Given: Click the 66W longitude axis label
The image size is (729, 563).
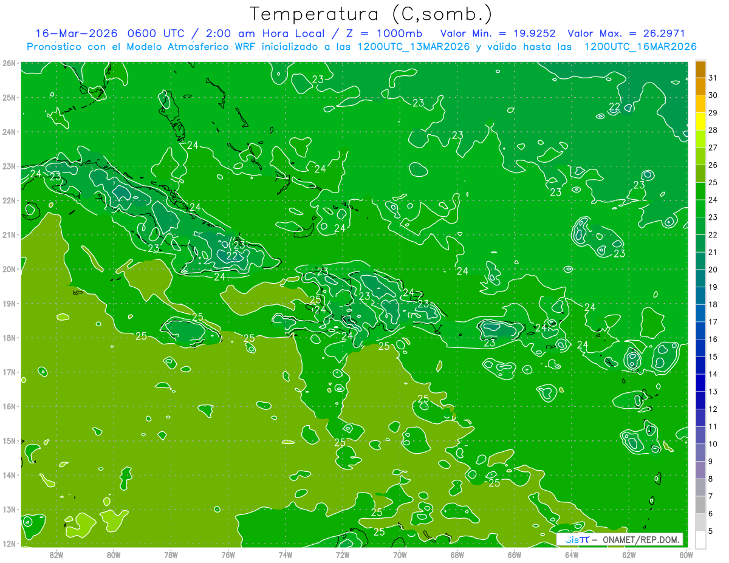Looking at the screenshot, I should point(515,554).
